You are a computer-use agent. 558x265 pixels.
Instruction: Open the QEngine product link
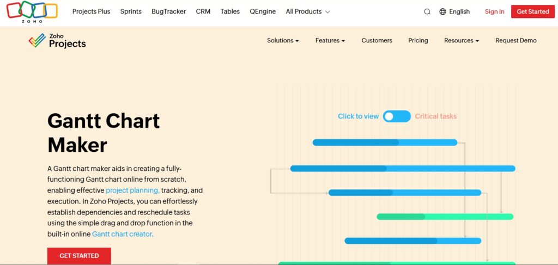(263, 12)
